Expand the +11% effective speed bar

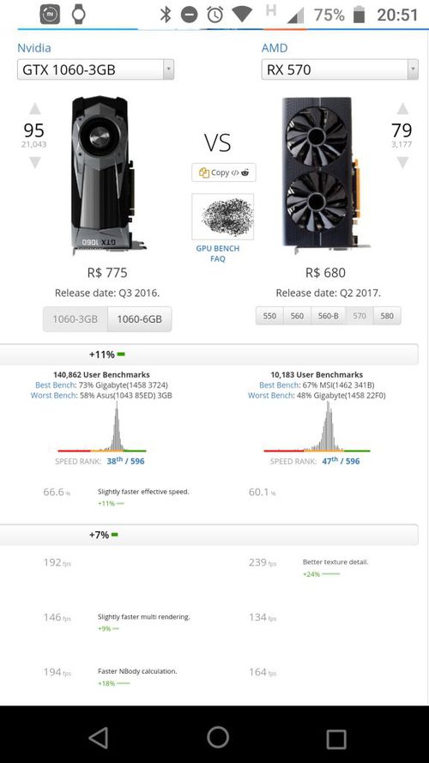click(x=208, y=354)
